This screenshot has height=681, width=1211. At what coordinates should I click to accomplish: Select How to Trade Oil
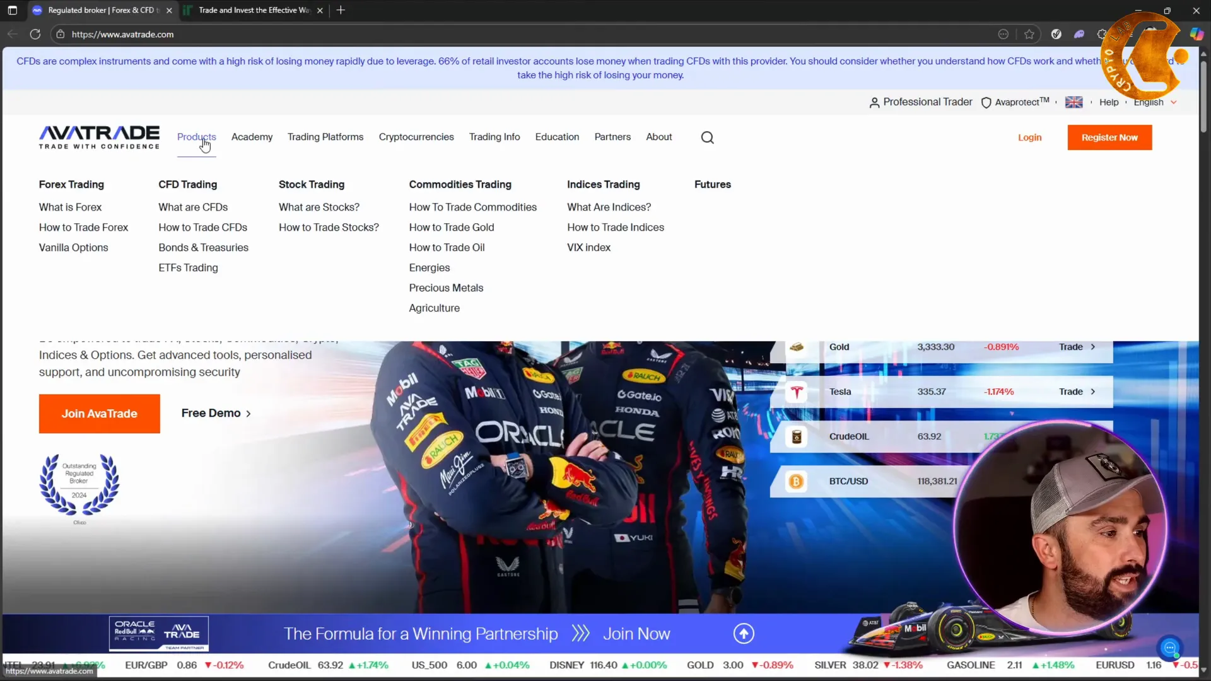tap(447, 247)
